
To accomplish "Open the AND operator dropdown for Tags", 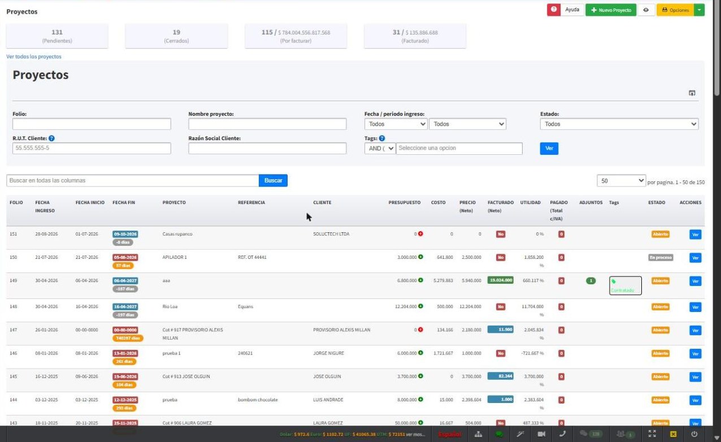I will pyautogui.click(x=380, y=148).
